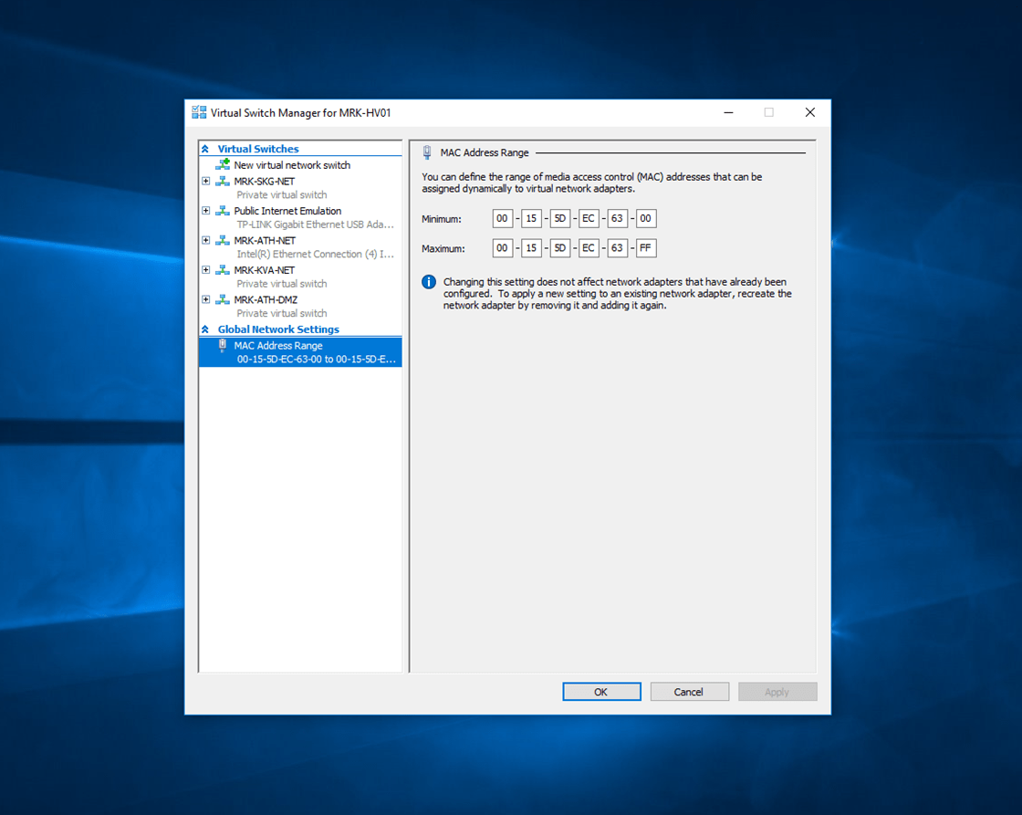The width and height of the screenshot is (1022, 815).
Task: Click the MRK-ATH-DMZ switch icon
Action: (222, 301)
